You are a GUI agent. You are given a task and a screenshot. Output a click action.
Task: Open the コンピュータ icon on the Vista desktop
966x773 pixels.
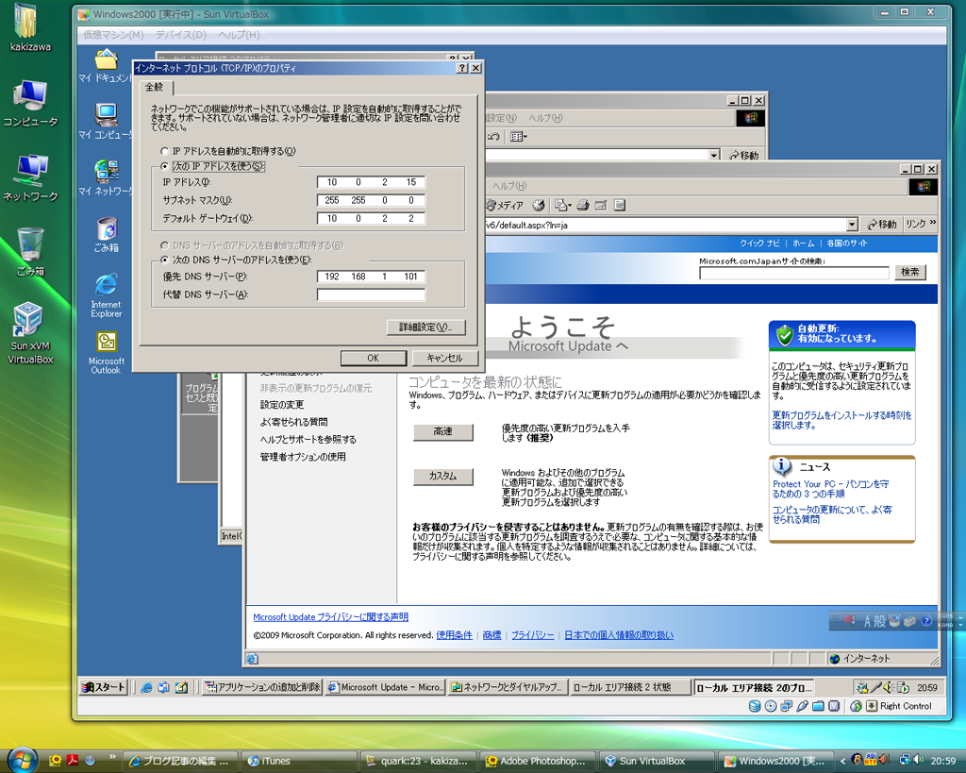[x=29, y=103]
